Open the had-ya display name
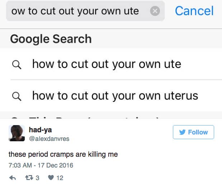Screen dimensions: 222x188 pyautogui.click(x=41, y=130)
